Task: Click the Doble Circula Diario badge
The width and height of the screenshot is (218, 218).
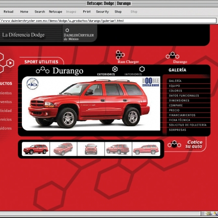Action: coord(151,82)
